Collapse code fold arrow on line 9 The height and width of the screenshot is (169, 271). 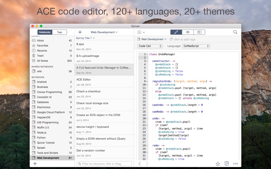(147, 81)
